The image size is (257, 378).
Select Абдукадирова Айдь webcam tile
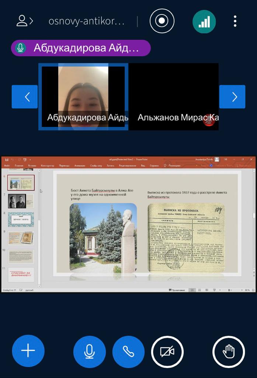click(x=83, y=97)
